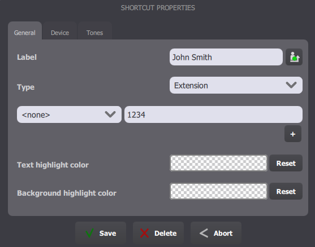315x247 pixels.
Task: Reset the background highlight color
Action: click(x=286, y=192)
